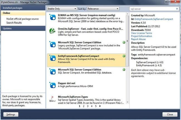This screenshot has height=120, width=181.
Task: Open the Stable Only dropdown
Action: (62, 9)
